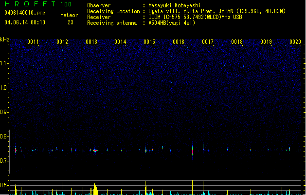306x195 pixels.
Task: Click time marker 0020
Action: tap(295, 42)
